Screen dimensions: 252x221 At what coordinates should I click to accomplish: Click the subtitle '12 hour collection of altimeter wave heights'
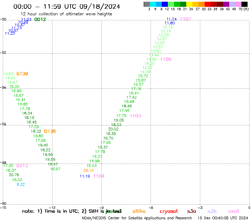tap(66, 14)
